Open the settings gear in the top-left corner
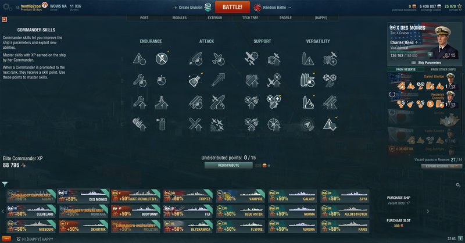Viewport: 465px width, 243px height. [x=7, y=7]
